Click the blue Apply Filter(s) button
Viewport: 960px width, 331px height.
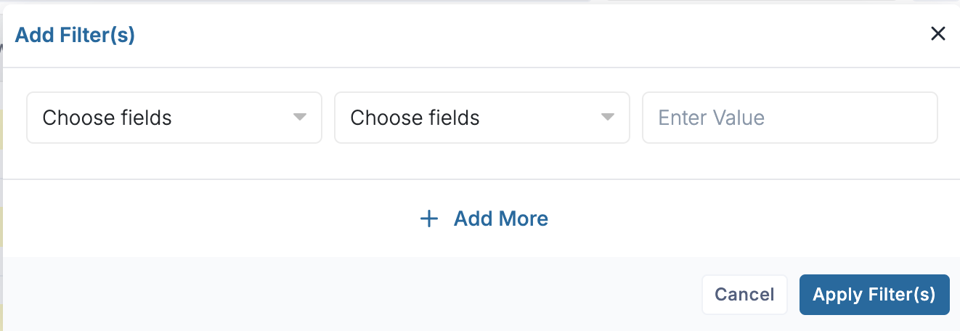click(874, 295)
